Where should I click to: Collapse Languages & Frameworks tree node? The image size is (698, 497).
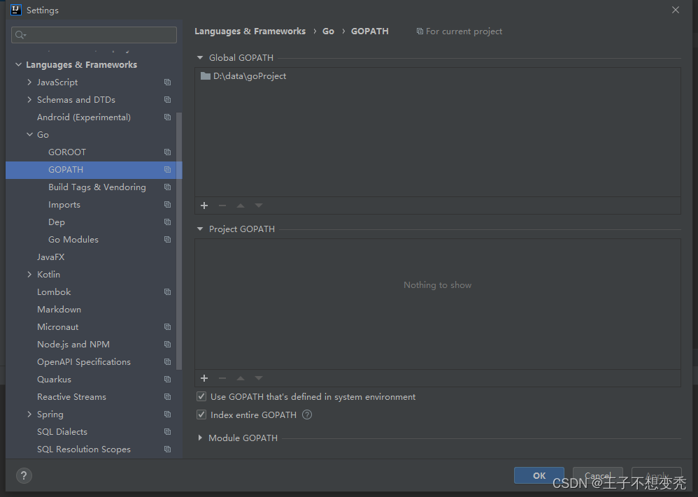pos(18,64)
